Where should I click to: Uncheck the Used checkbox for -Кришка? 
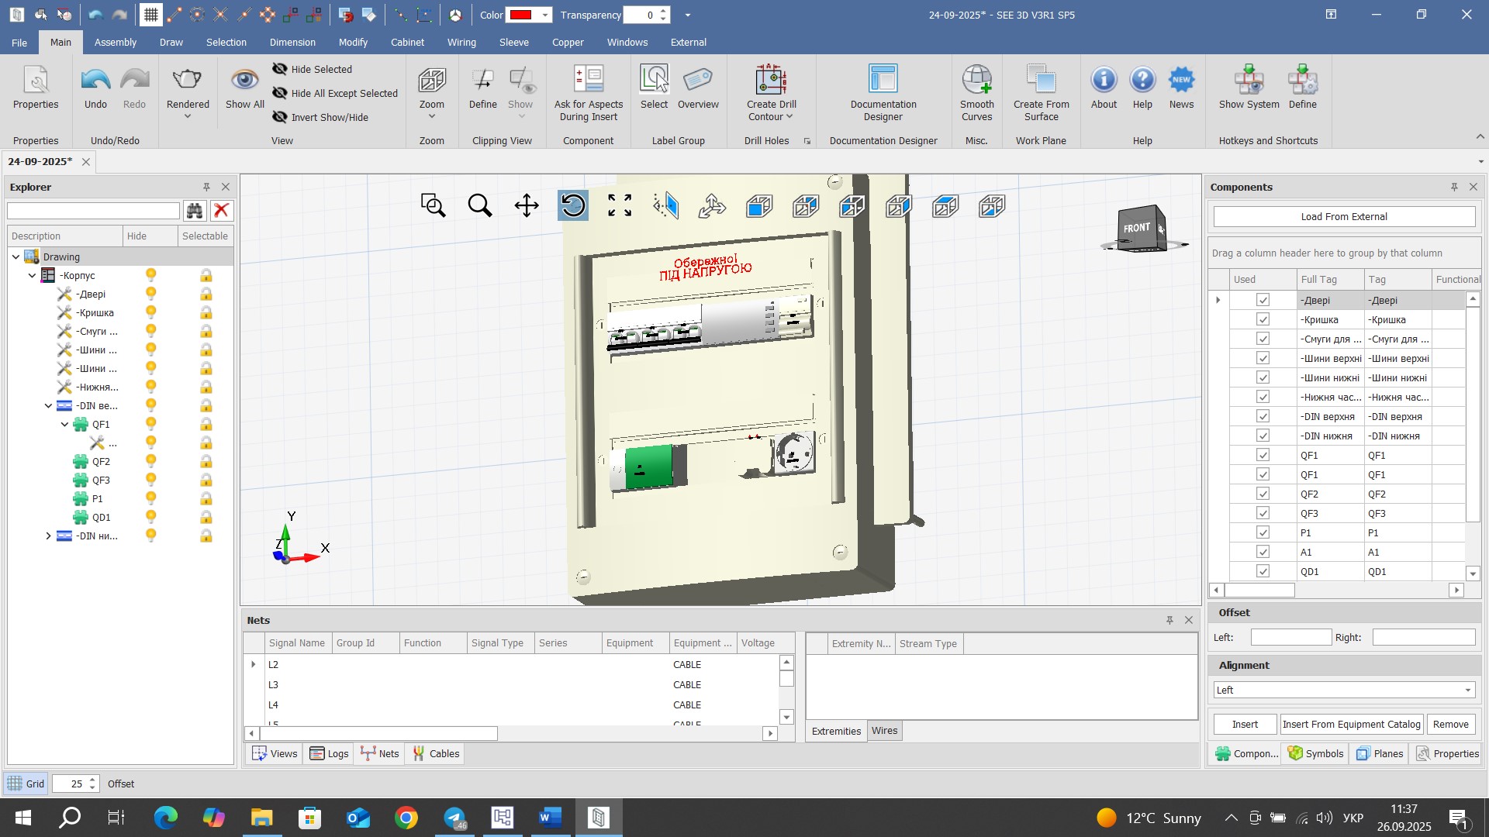pos(1263,319)
